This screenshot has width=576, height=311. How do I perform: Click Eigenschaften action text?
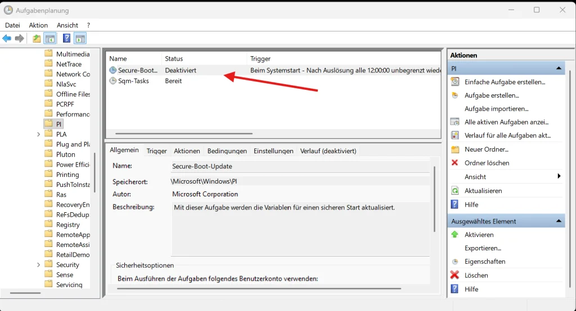click(485, 262)
